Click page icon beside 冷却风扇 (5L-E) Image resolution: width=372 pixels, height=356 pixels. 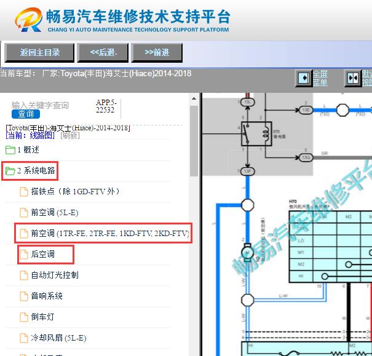coord(24,338)
